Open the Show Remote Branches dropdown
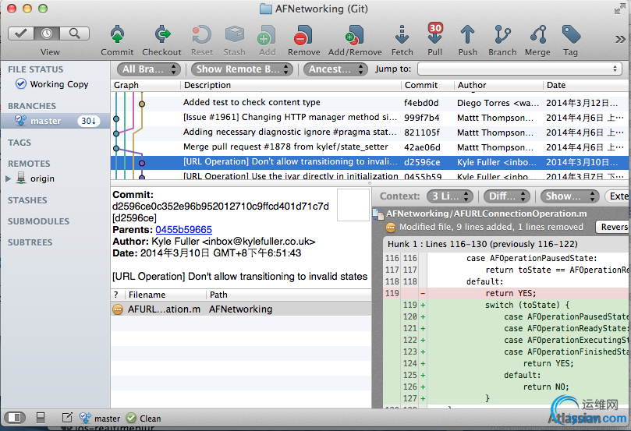 pyautogui.click(x=242, y=69)
